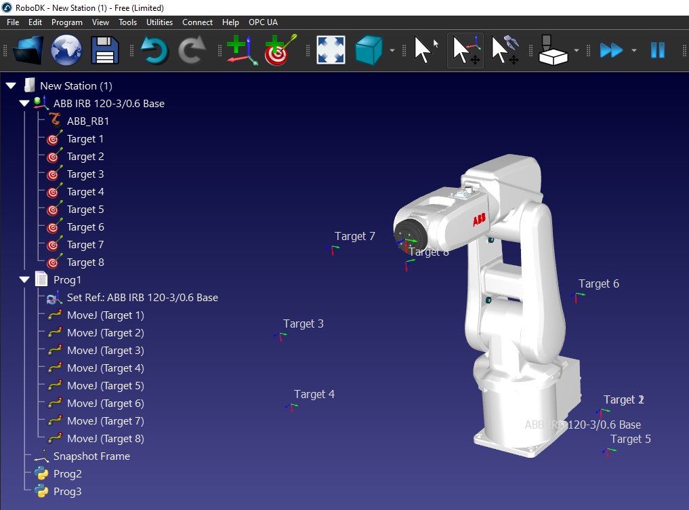689x510 pixels.
Task: Save the station with floppy disk icon
Action: 105,50
